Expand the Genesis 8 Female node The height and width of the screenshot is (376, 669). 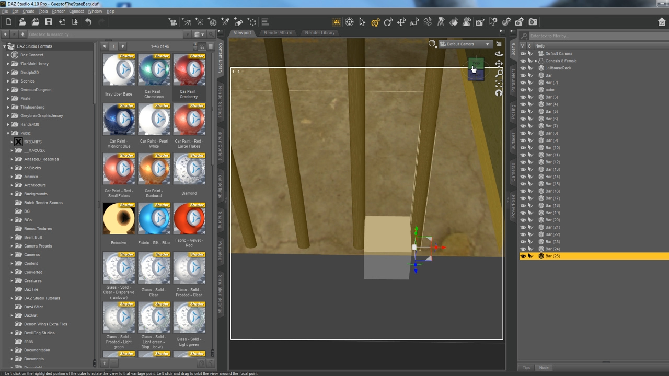point(536,61)
